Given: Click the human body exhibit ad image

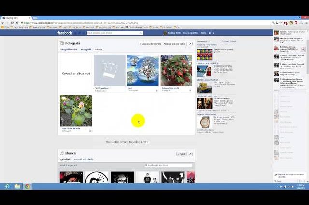Looking at the screenshot, I should click(205, 103).
